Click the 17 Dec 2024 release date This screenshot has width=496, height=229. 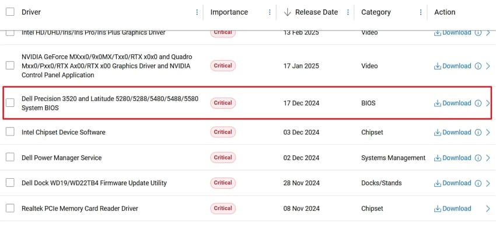click(301, 103)
